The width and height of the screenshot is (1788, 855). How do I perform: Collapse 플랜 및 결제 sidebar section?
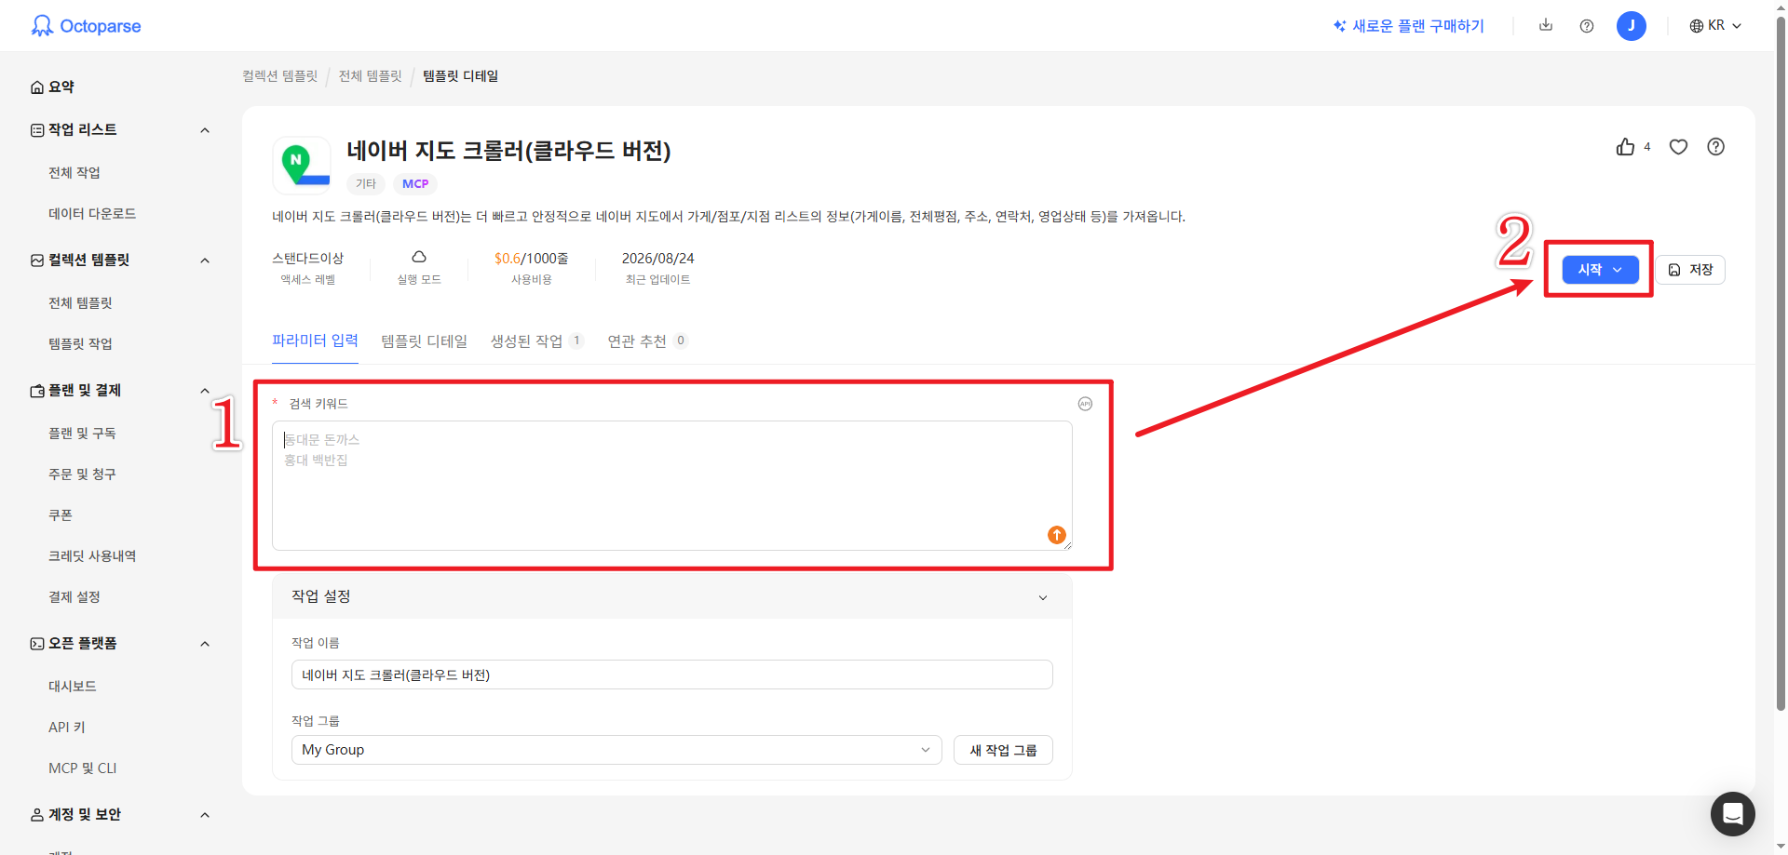(x=205, y=391)
